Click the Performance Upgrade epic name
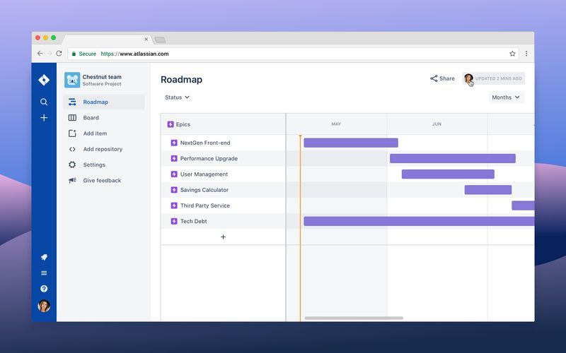Image resolution: width=566 pixels, height=353 pixels. point(209,158)
